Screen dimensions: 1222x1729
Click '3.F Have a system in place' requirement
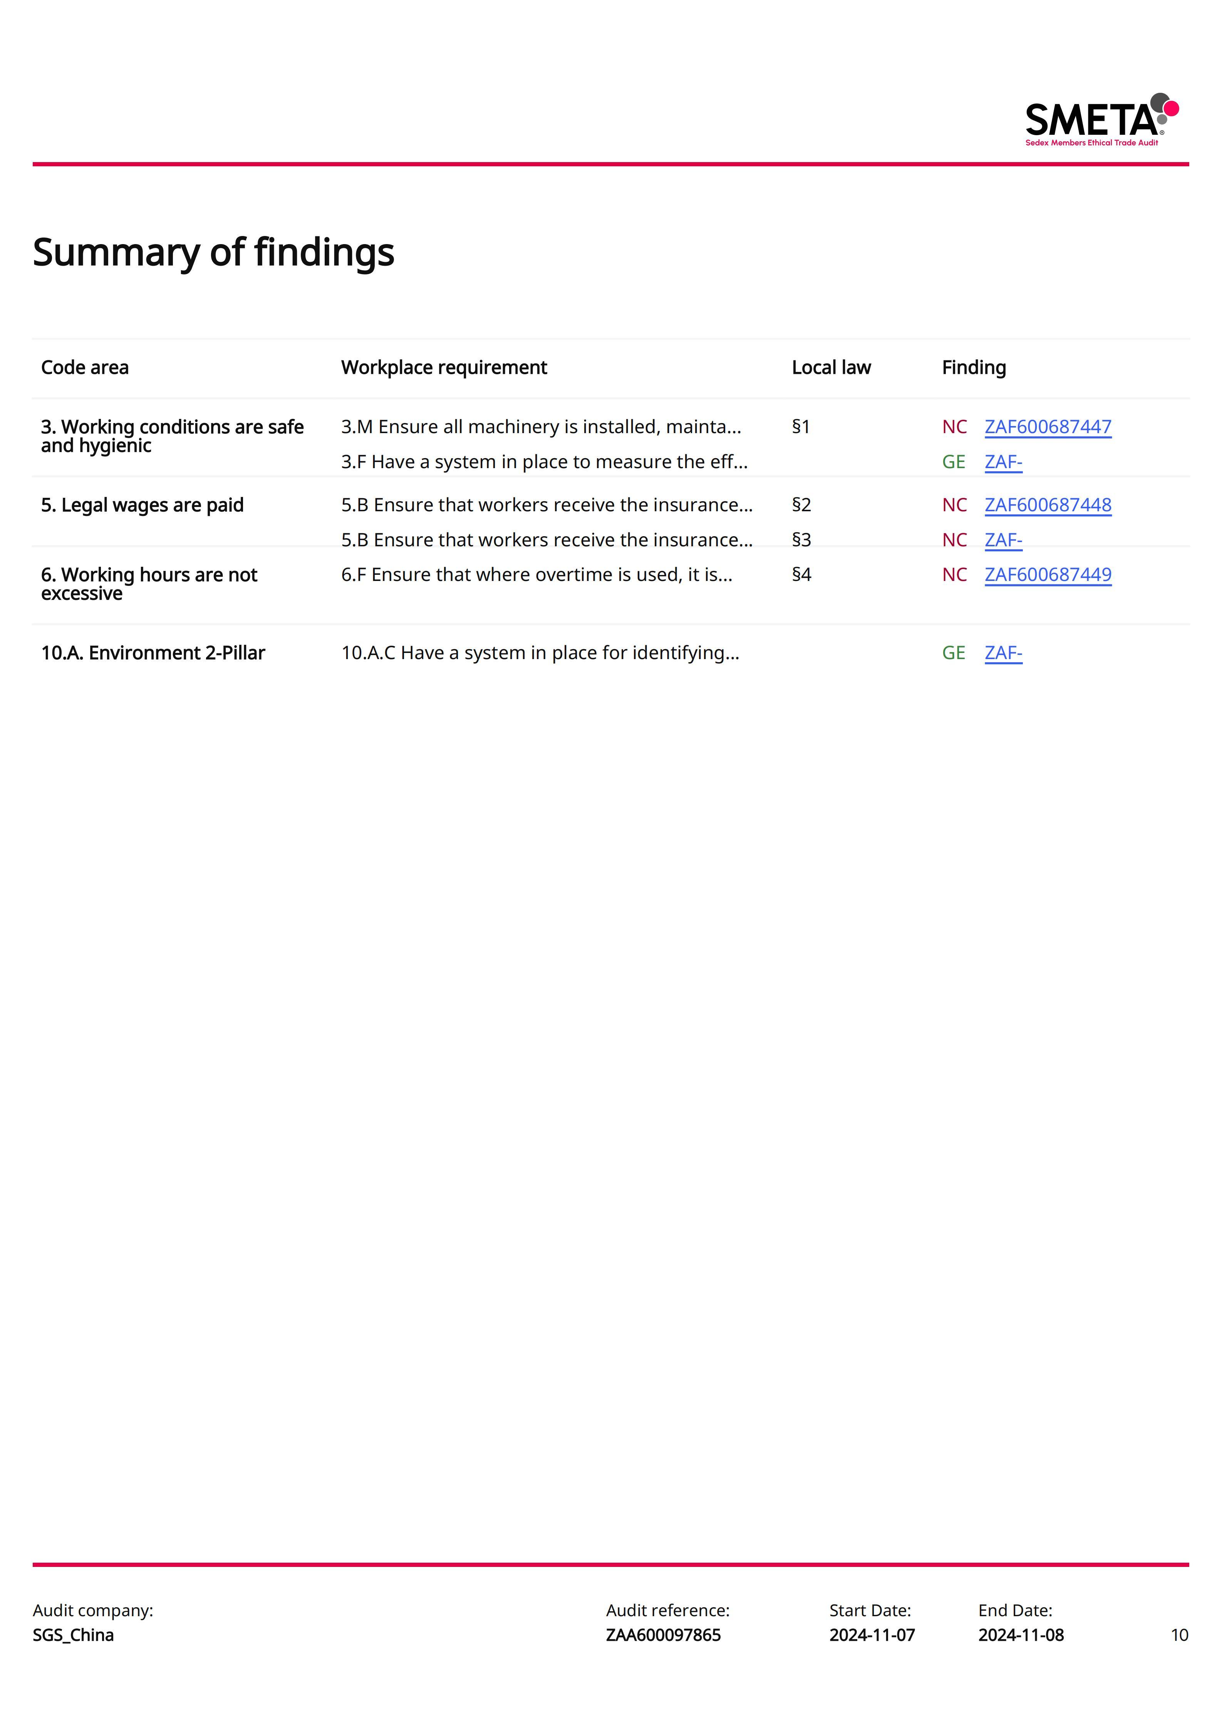tap(544, 462)
